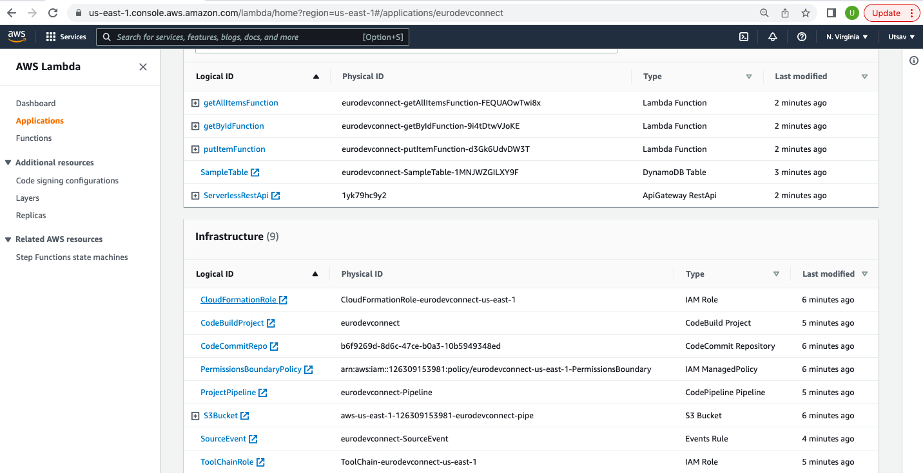Sort Infrastructure by Type column arrow
Viewport: 923px width, 473px height.
[776, 274]
